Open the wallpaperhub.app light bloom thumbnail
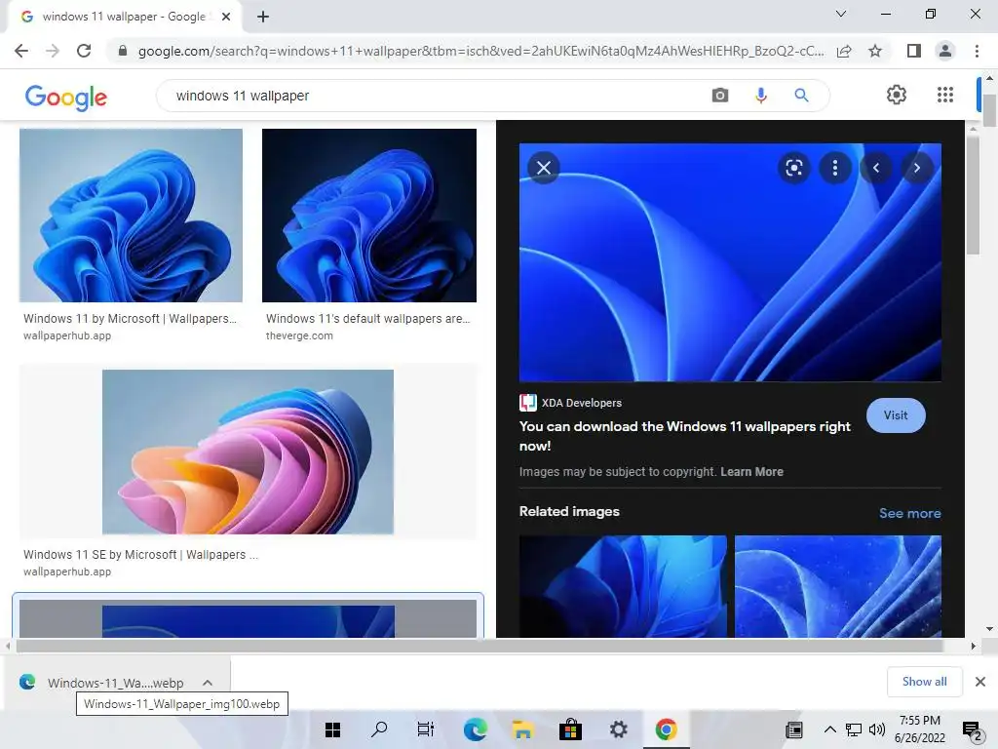Image resolution: width=998 pixels, height=749 pixels. pyautogui.click(x=132, y=216)
